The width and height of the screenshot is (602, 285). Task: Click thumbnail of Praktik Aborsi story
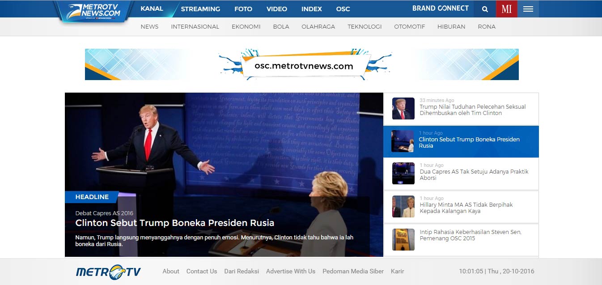[403, 174]
